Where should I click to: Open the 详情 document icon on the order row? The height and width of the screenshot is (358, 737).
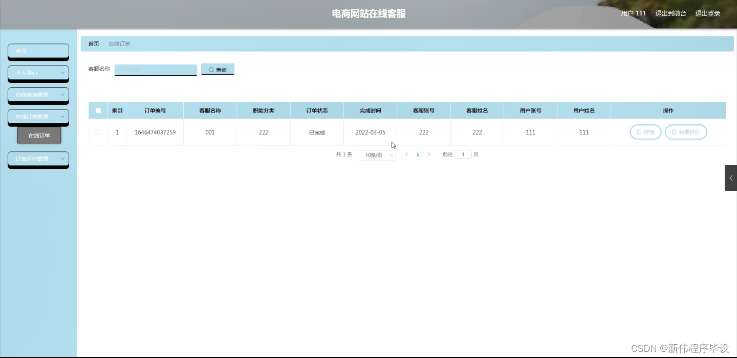click(x=639, y=132)
